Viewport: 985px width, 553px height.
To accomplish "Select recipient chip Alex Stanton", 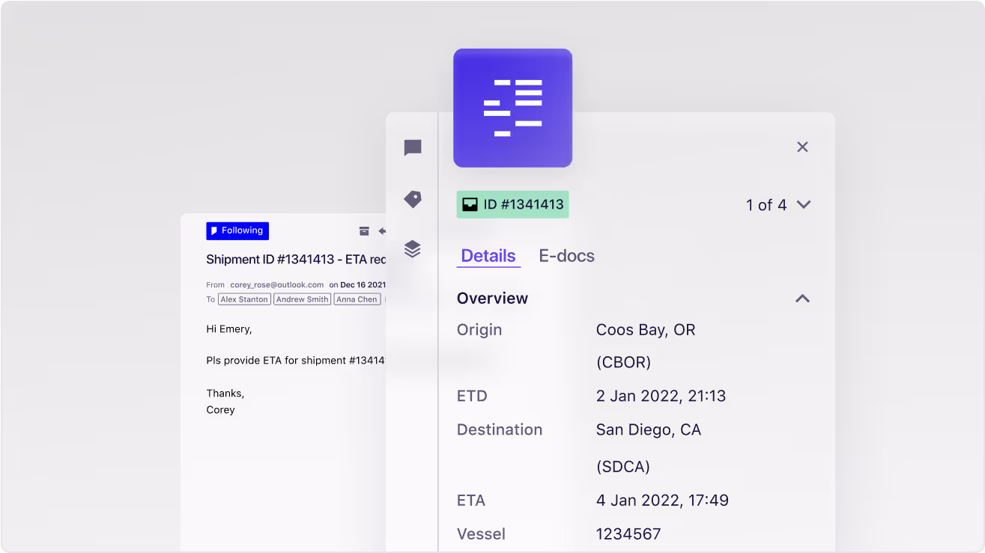I will tap(244, 299).
